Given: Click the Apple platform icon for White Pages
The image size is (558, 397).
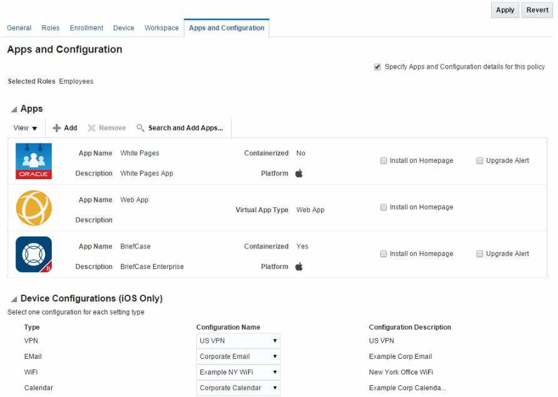Looking at the screenshot, I should 299,173.
